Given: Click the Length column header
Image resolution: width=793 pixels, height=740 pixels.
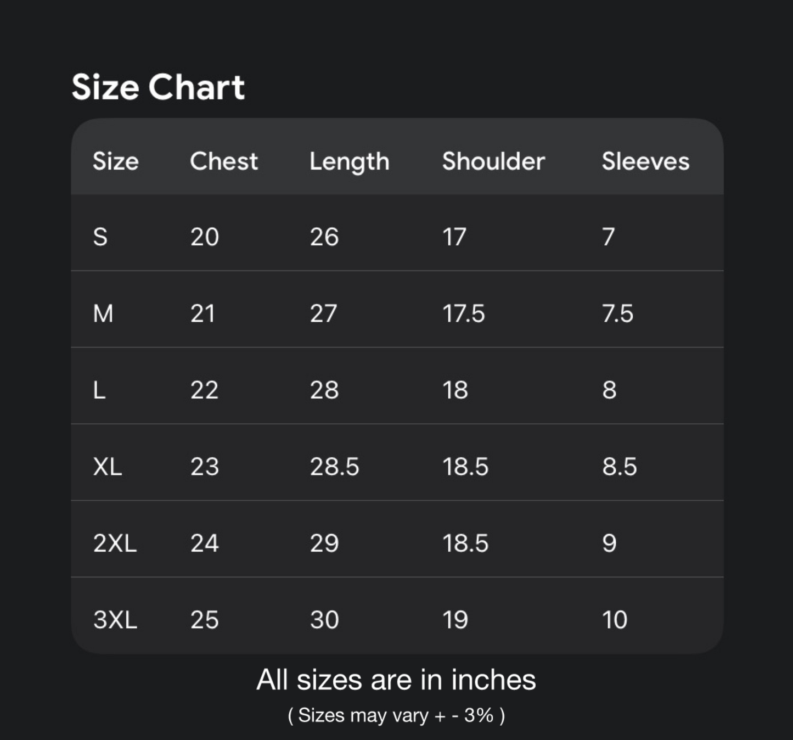Looking at the screenshot, I should point(349,162).
